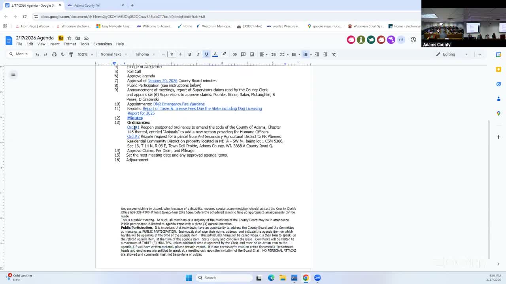Insert an image from the toolbar
The image size is (506, 284).
click(x=252, y=54)
